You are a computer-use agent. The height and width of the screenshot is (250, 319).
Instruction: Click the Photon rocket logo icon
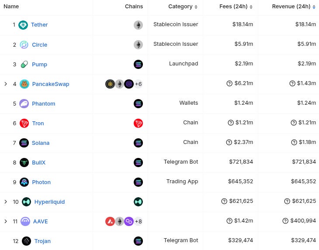coord(24,182)
